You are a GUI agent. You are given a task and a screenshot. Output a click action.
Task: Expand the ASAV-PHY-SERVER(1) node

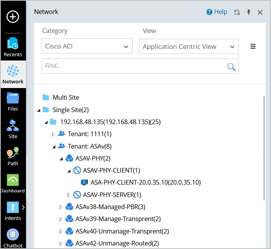(69, 195)
